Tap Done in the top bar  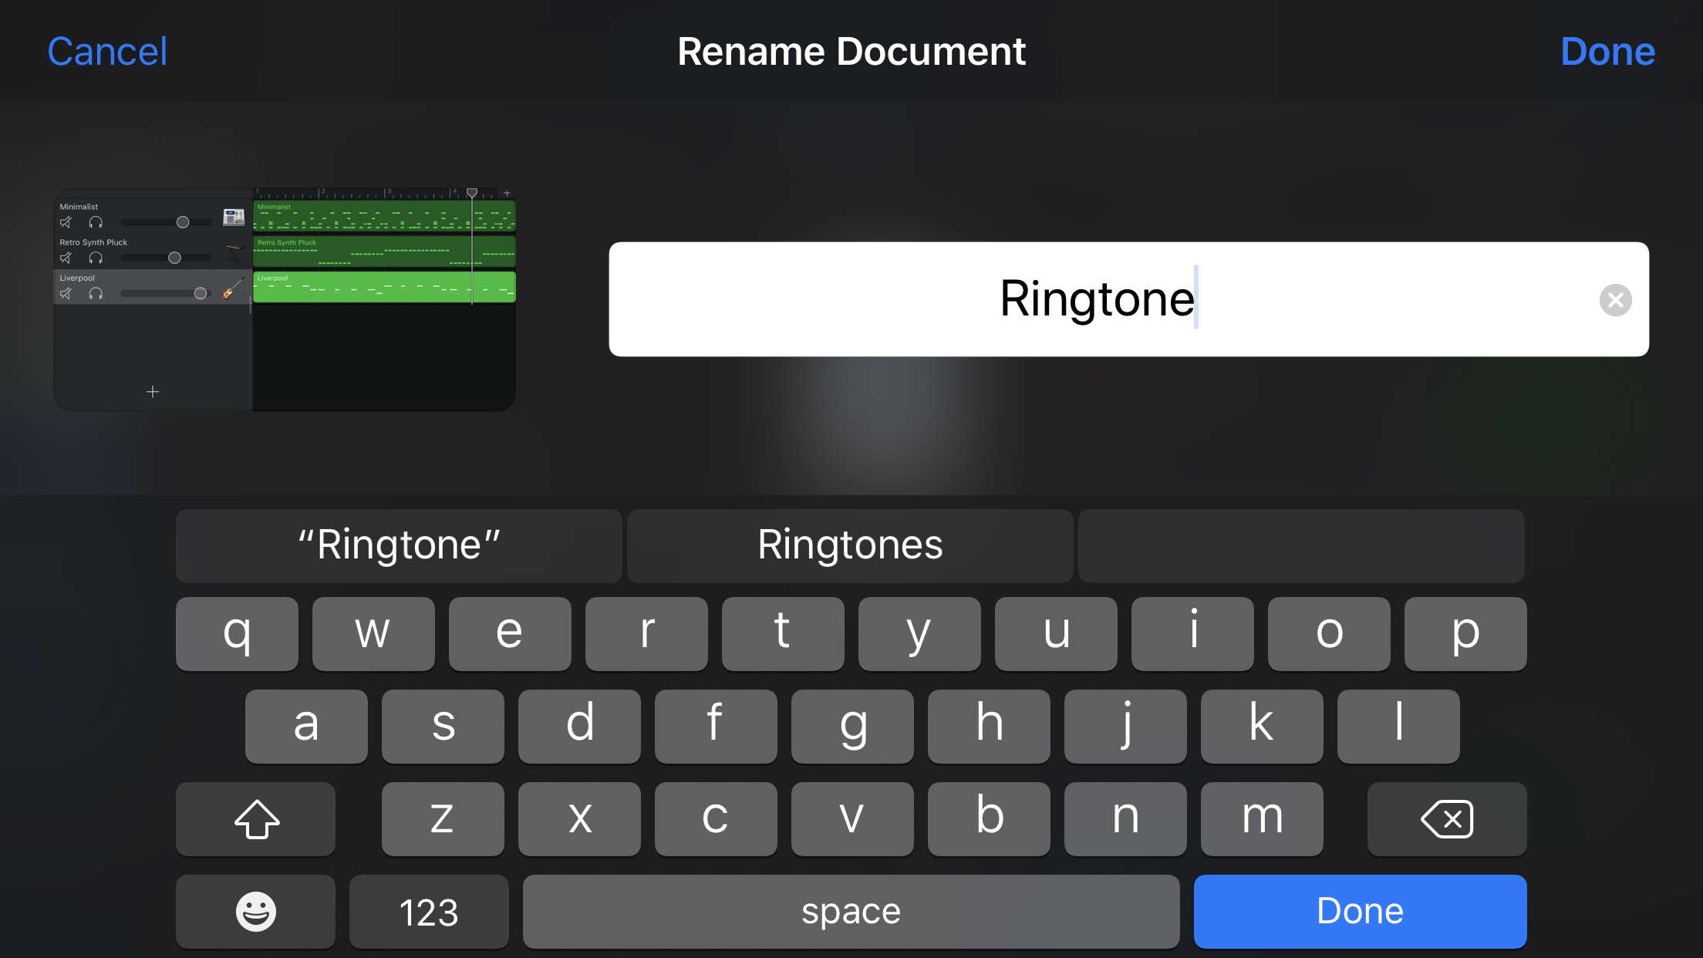[1608, 52]
